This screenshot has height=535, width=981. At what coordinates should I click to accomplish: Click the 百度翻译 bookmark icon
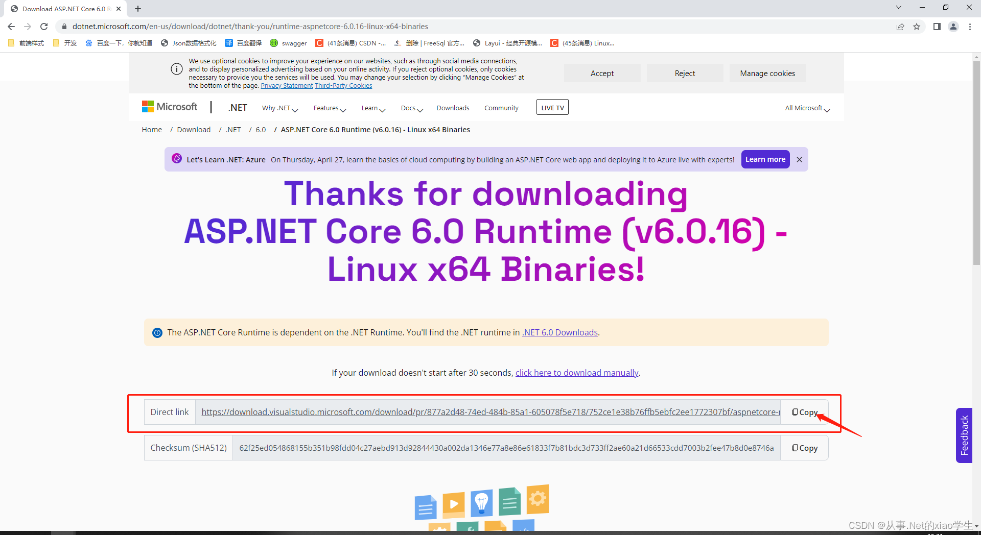point(228,43)
